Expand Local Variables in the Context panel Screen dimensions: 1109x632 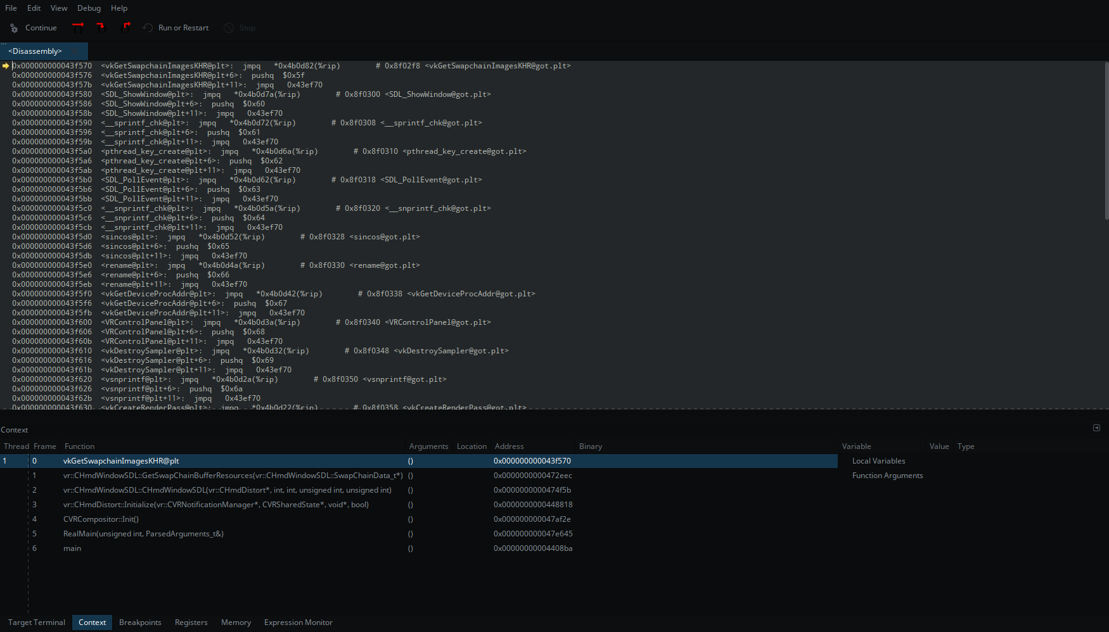point(878,460)
